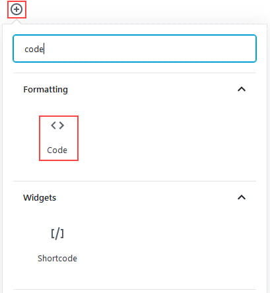Click the Shortcode label text

(57, 259)
